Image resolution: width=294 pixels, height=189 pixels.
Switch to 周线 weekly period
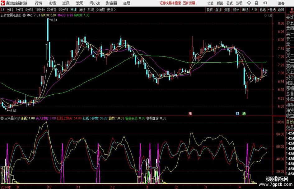(82, 10)
